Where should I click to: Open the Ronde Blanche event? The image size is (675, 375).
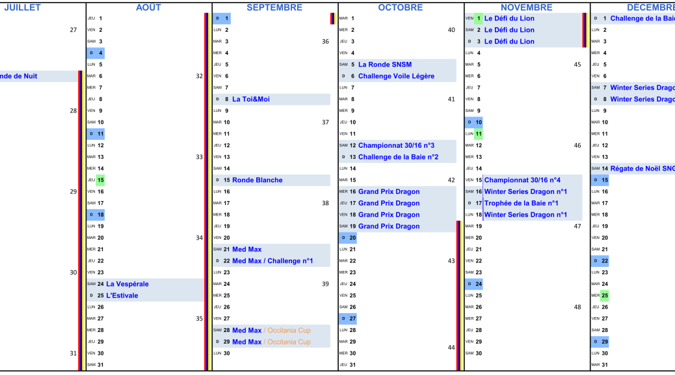point(258,180)
